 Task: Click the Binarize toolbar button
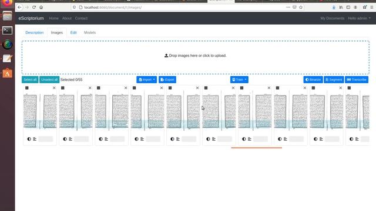click(313, 80)
